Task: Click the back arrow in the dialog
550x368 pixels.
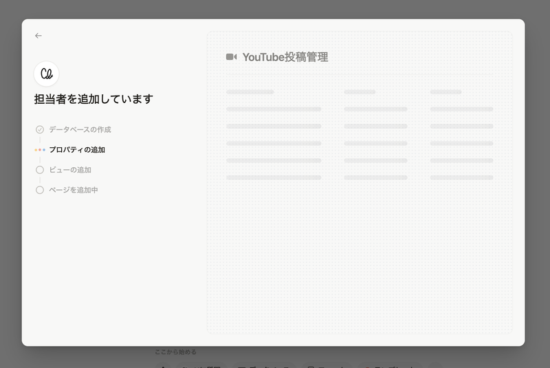Action: click(x=38, y=36)
